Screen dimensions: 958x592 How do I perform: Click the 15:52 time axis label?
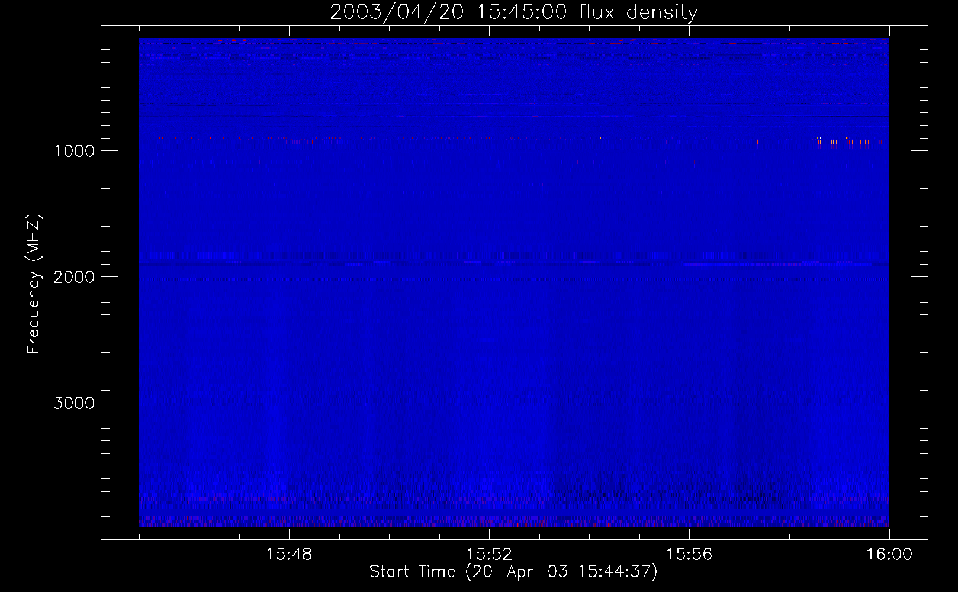click(x=489, y=555)
